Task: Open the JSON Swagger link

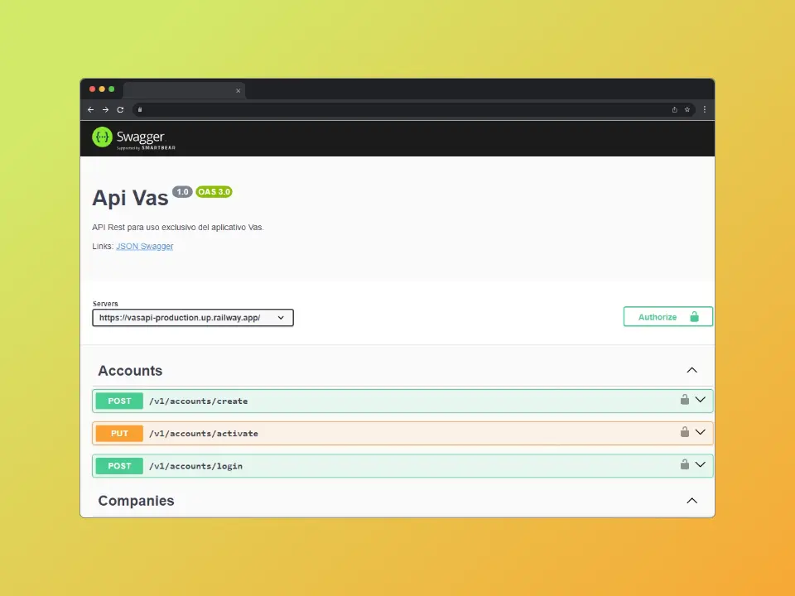Action: tap(145, 247)
